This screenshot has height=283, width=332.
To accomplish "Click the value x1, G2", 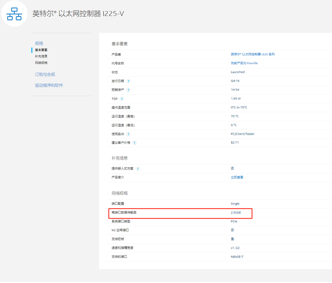I will pos(235,248).
